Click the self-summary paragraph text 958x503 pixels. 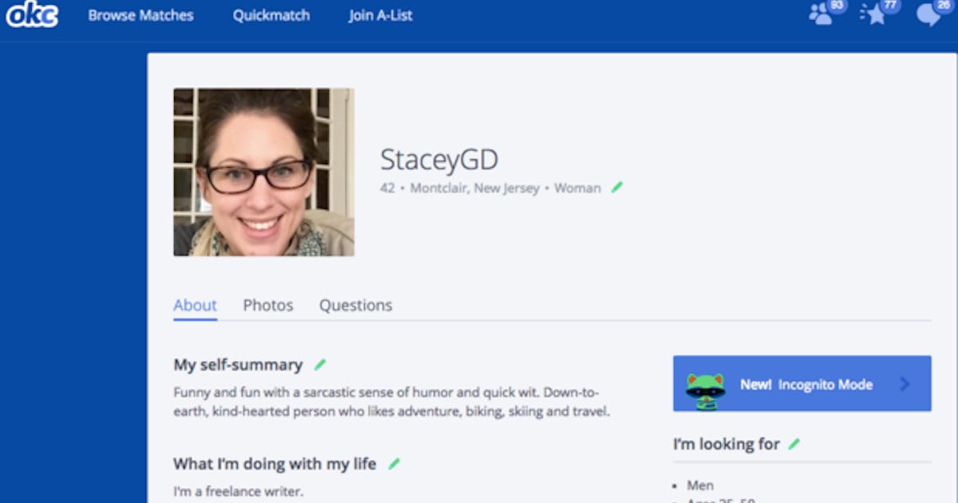pos(391,402)
